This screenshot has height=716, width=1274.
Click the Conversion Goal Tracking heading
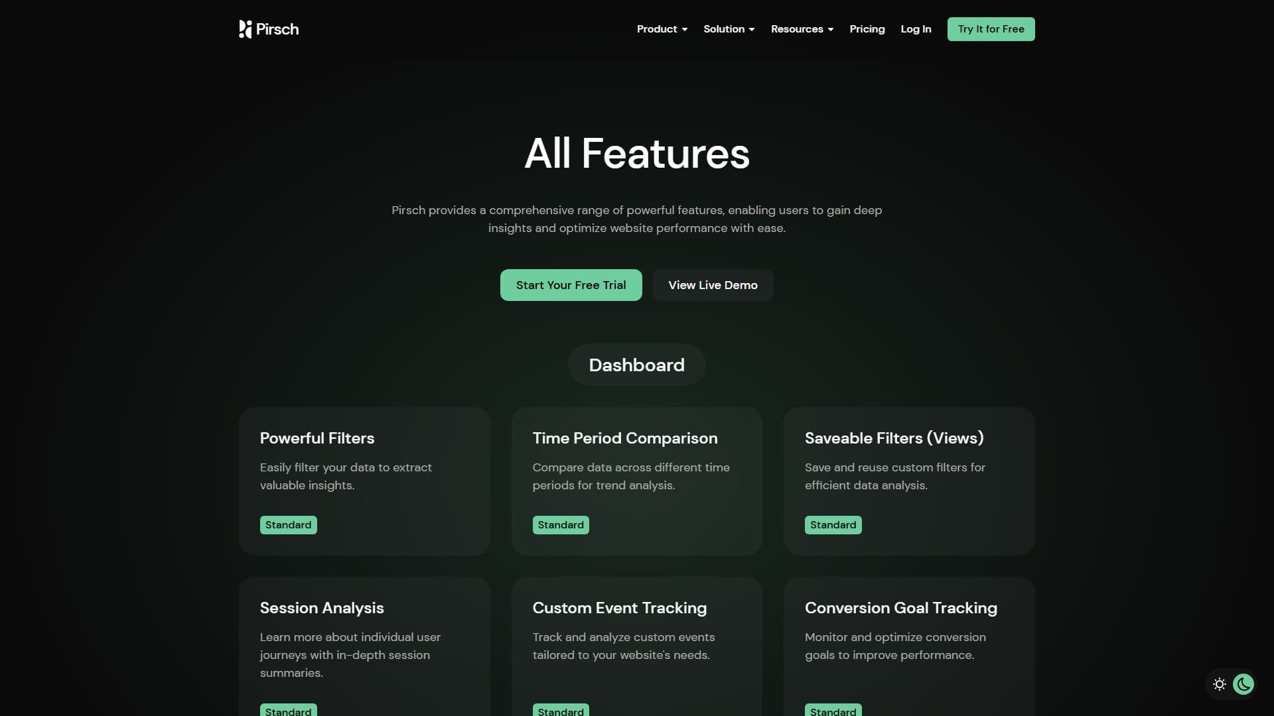pos(901,608)
